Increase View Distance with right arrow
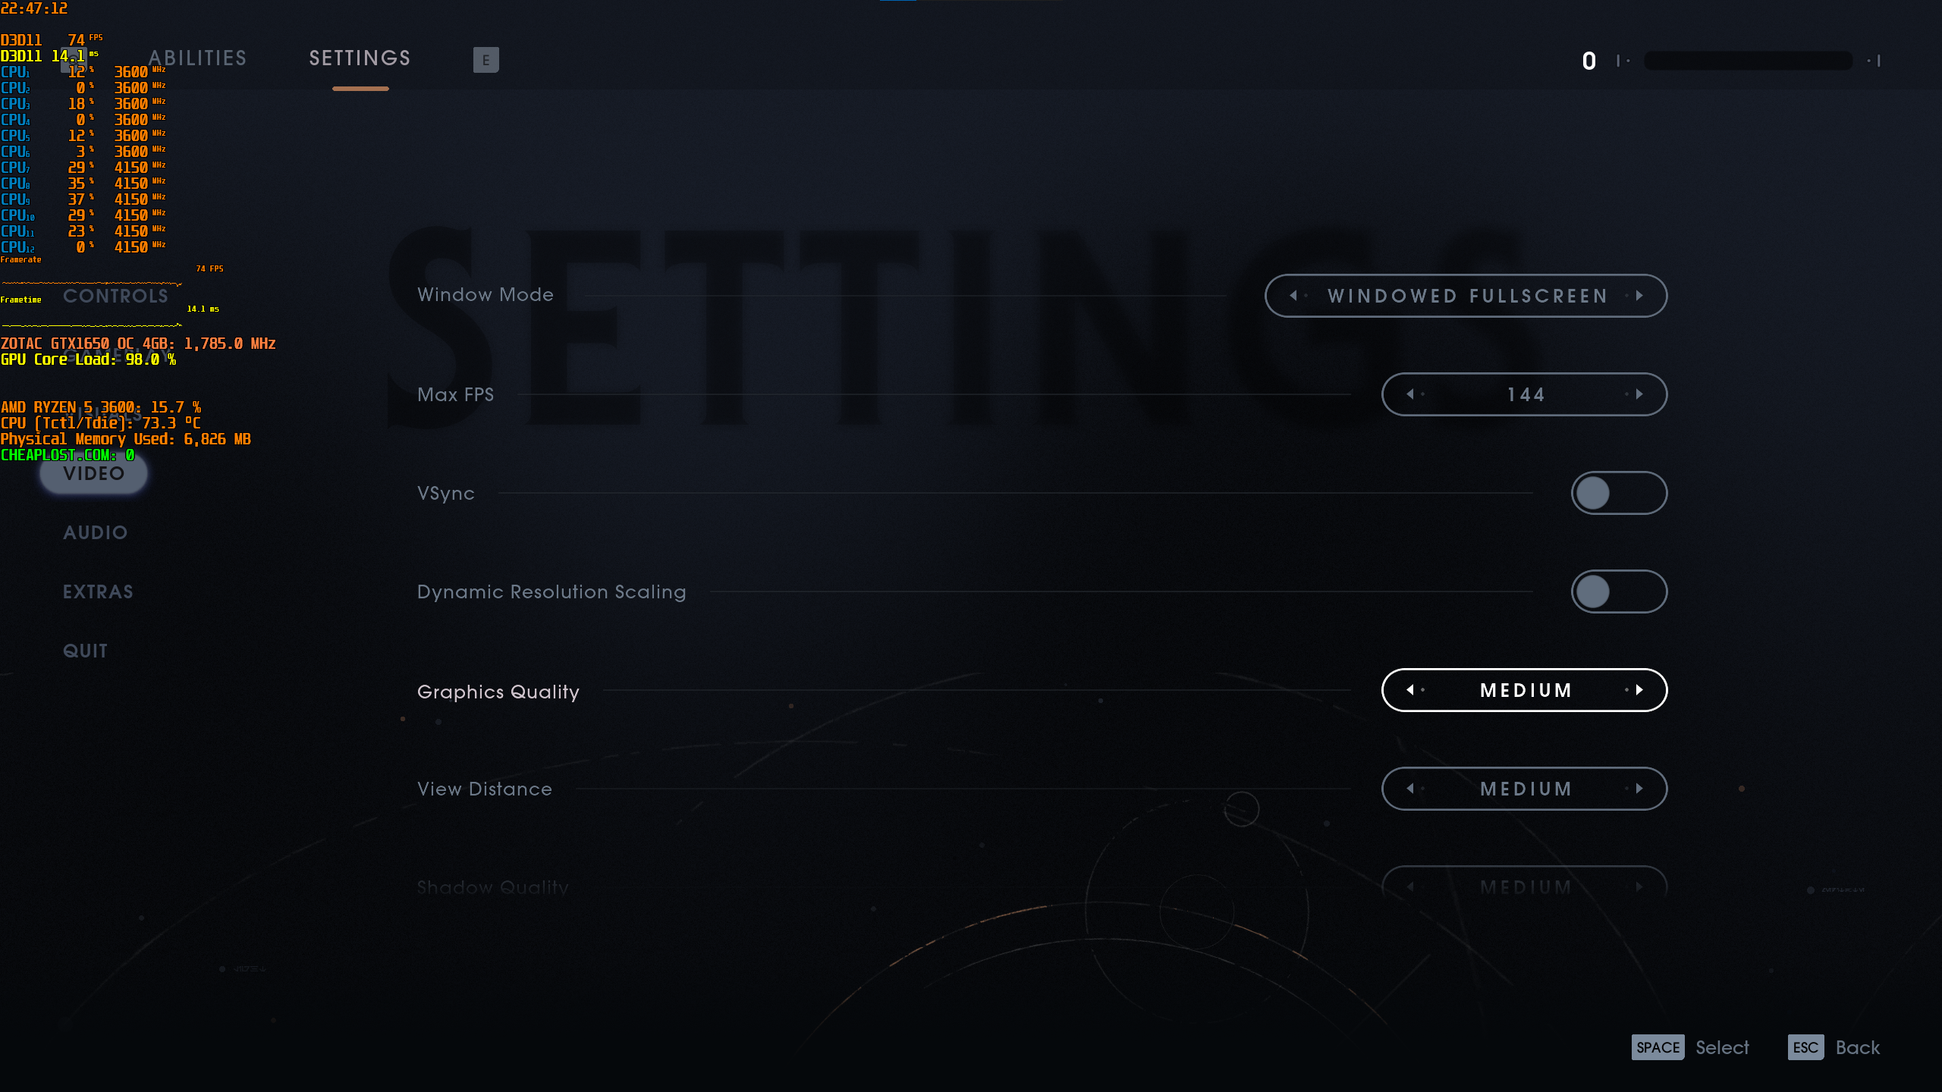The height and width of the screenshot is (1092, 1942). (x=1639, y=789)
